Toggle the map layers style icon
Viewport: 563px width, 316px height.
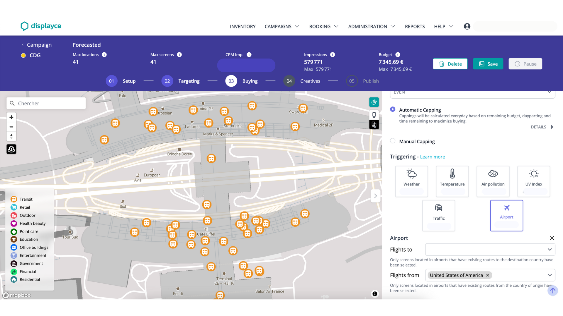(x=11, y=149)
